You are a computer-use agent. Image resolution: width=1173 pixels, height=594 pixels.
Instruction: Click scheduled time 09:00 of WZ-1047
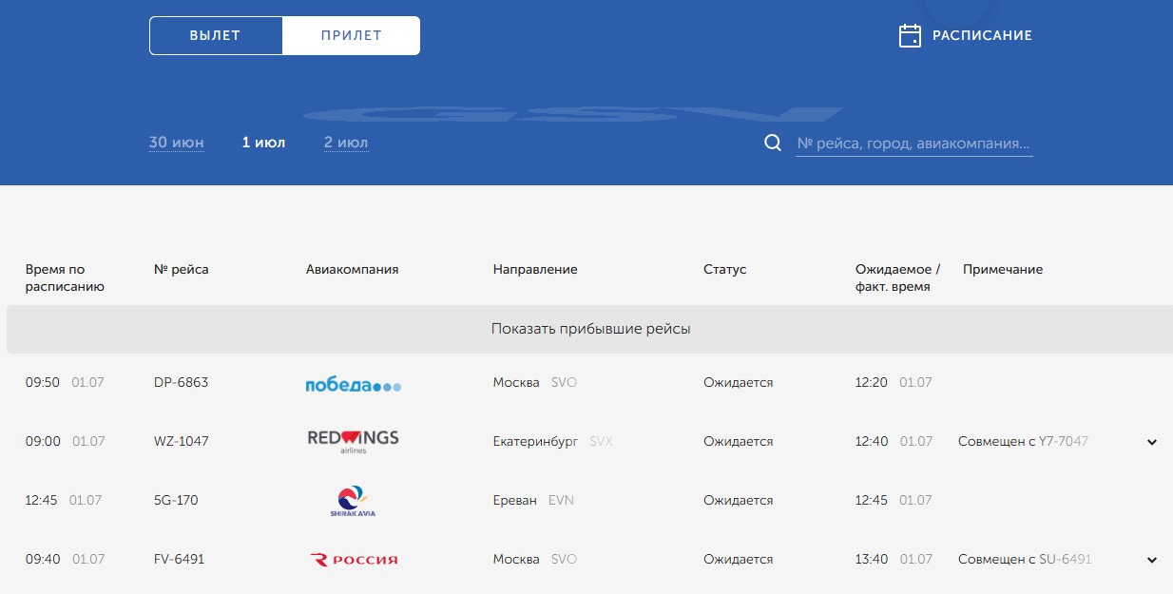[x=43, y=441]
